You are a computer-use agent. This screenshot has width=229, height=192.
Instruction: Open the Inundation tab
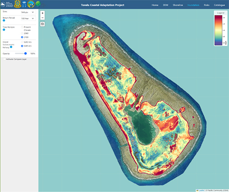193,5
